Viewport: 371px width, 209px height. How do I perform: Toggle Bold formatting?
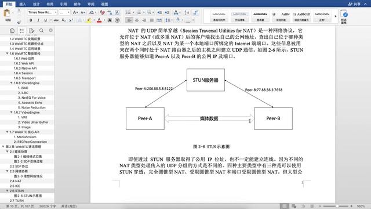[31, 20]
